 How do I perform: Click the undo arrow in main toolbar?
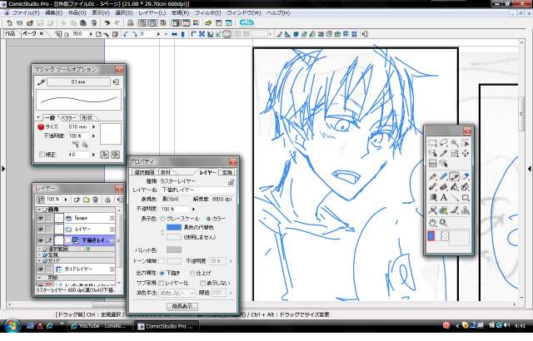tap(107, 23)
